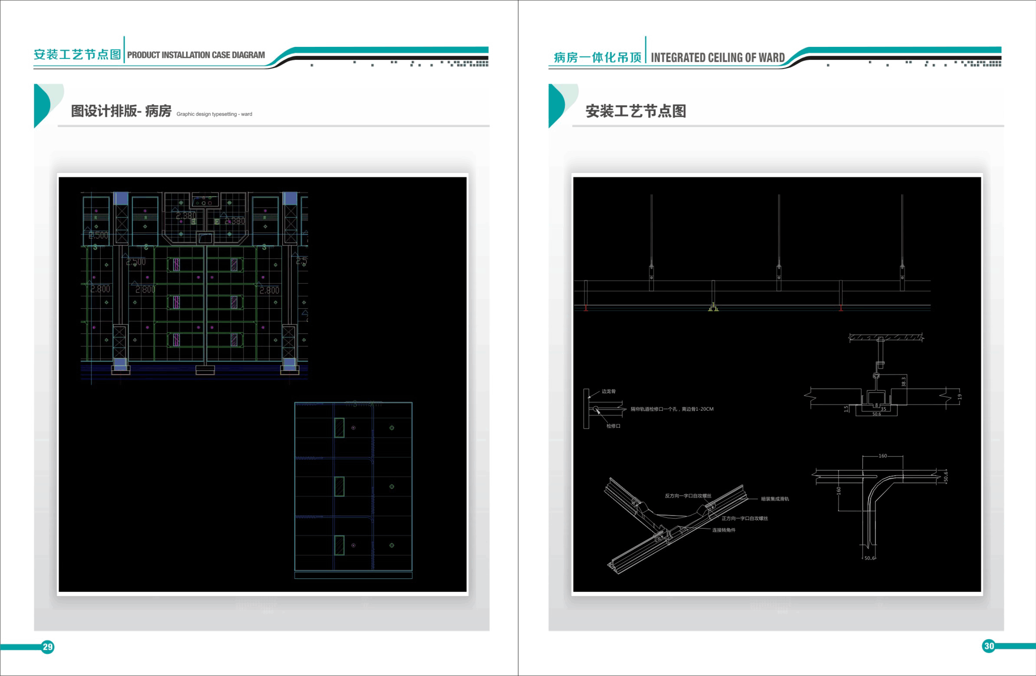Click the 检修口 label

click(x=613, y=426)
